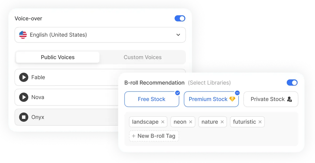The height and width of the screenshot is (163, 315).
Task: Click the US flag icon
Action: pos(23,35)
